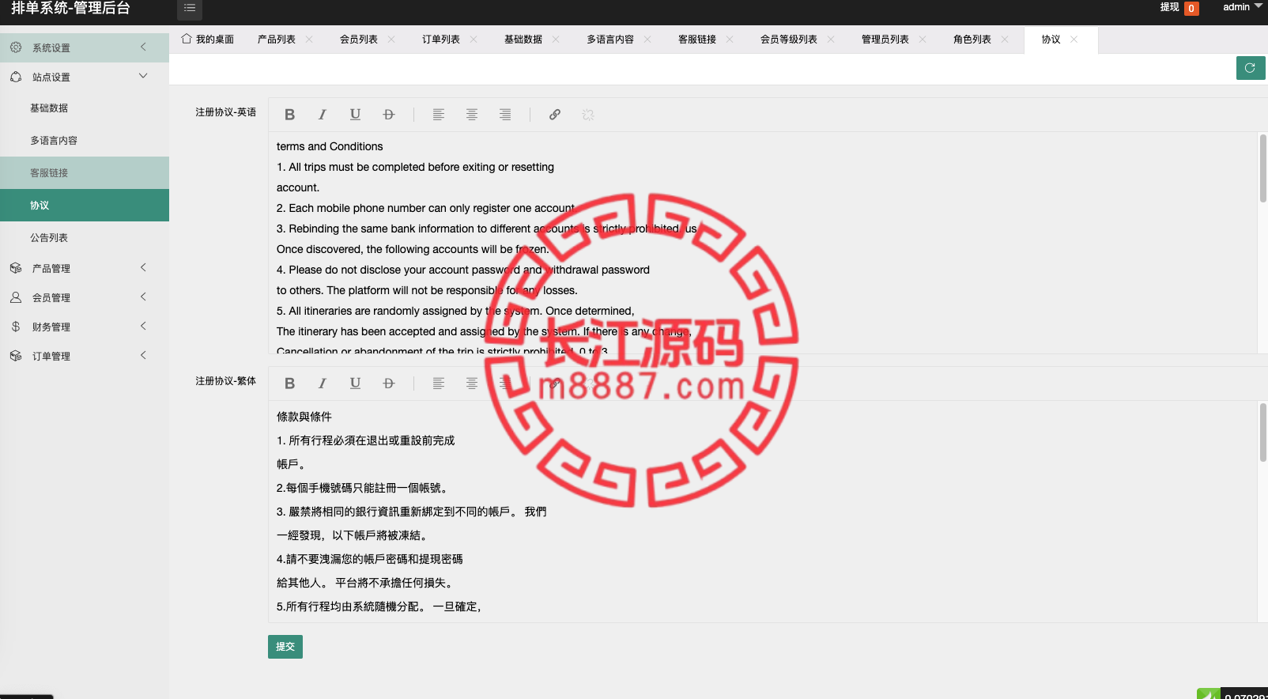Open 客服链接 in the sidebar
Screen dimensions: 1268x699
point(85,173)
